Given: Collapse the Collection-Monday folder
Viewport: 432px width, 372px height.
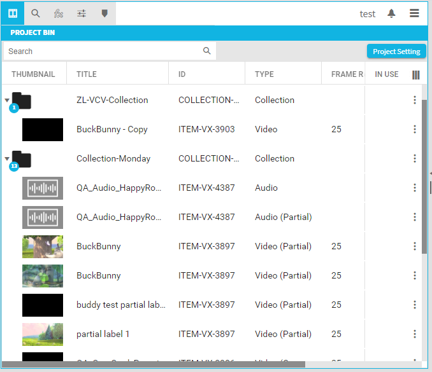Looking at the screenshot, I should (x=7, y=159).
